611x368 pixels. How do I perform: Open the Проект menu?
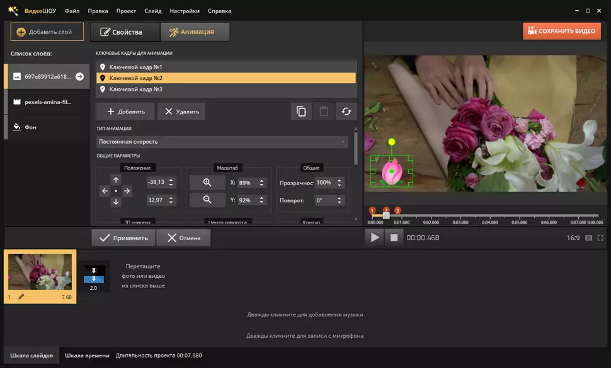pos(126,11)
